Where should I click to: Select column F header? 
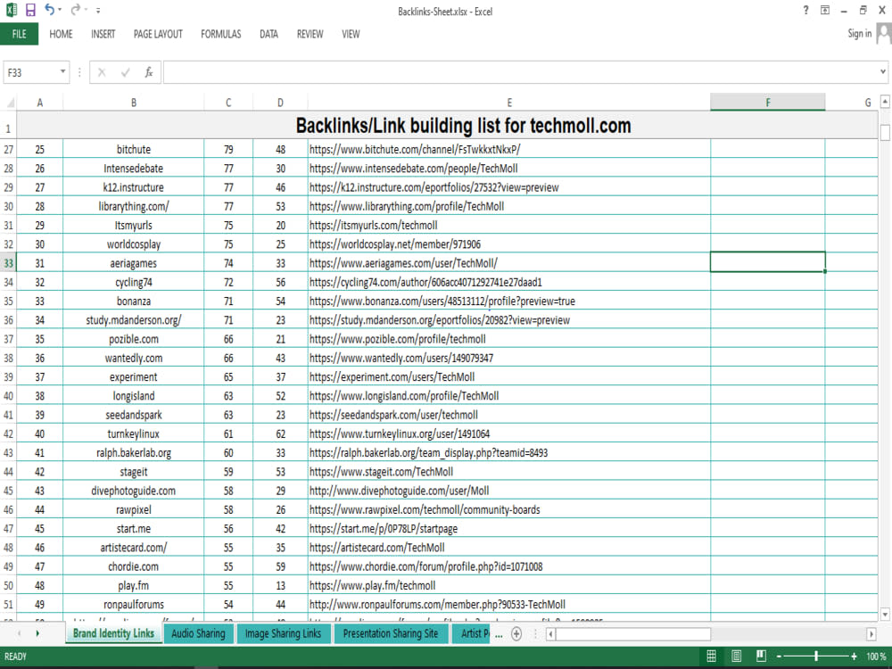[767, 103]
